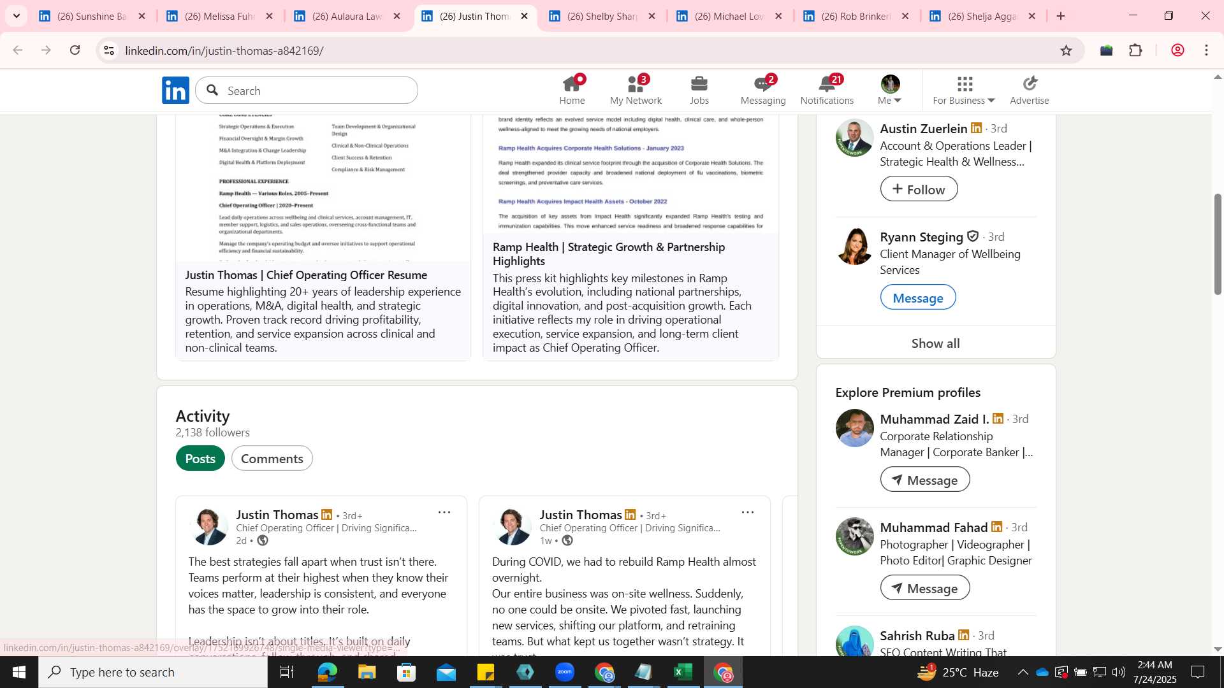Go back using the browser back arrow
The height and width of the screenshot is (688, 1224).
[x=18, y=50]
